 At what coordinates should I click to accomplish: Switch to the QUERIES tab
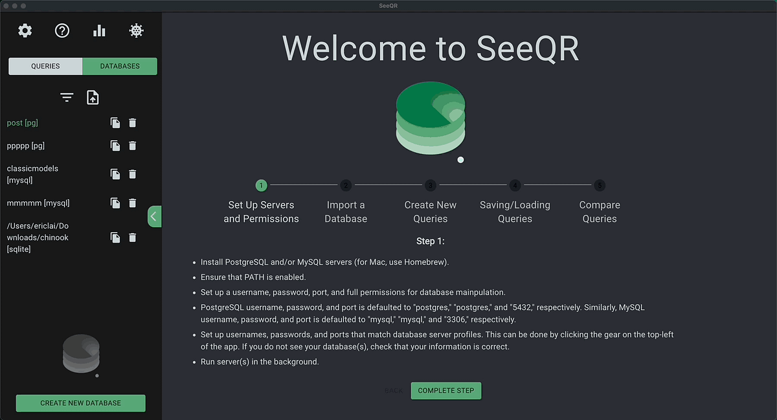[x=45, y=66]
